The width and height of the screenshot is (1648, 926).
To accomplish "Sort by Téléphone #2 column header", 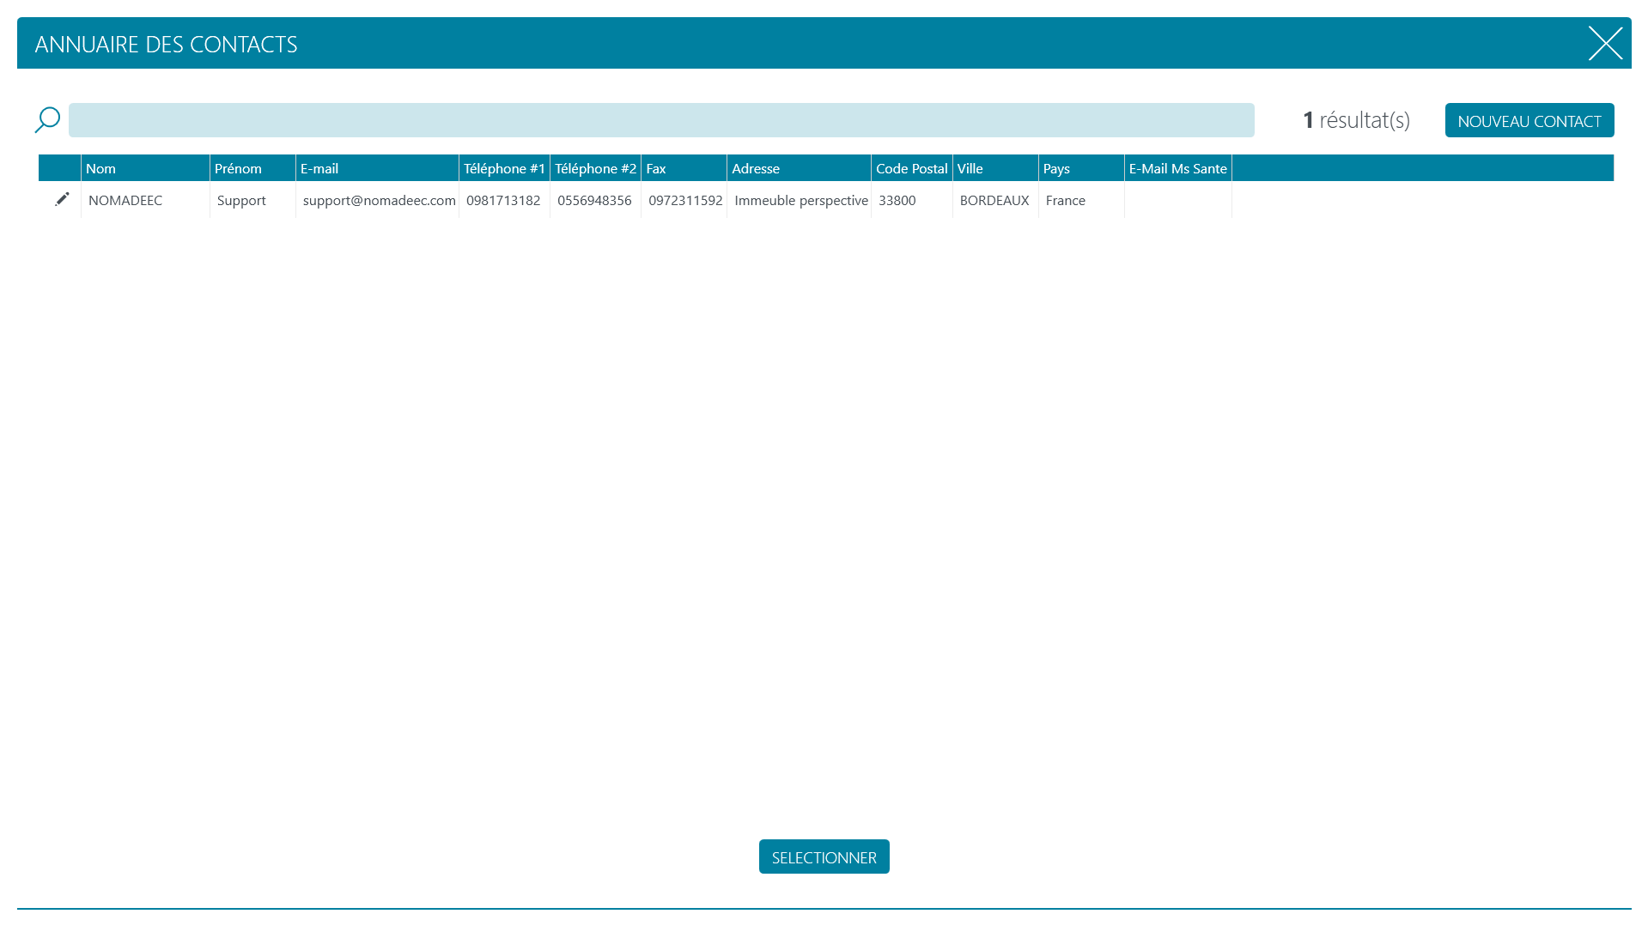I will pos(595,168).
